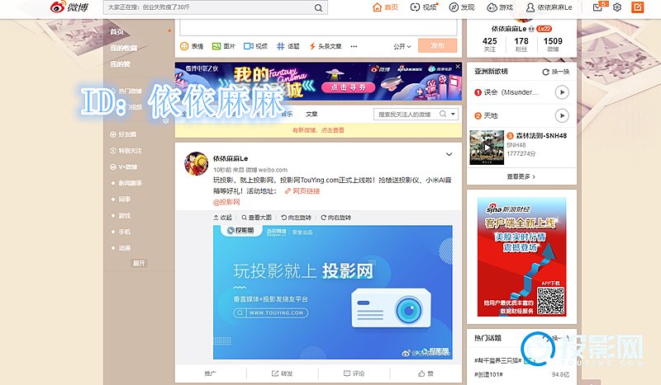This screenshot has width=661, height=385.
Task: Click the 点击寻券 banner button
Action: pos(348,87)
